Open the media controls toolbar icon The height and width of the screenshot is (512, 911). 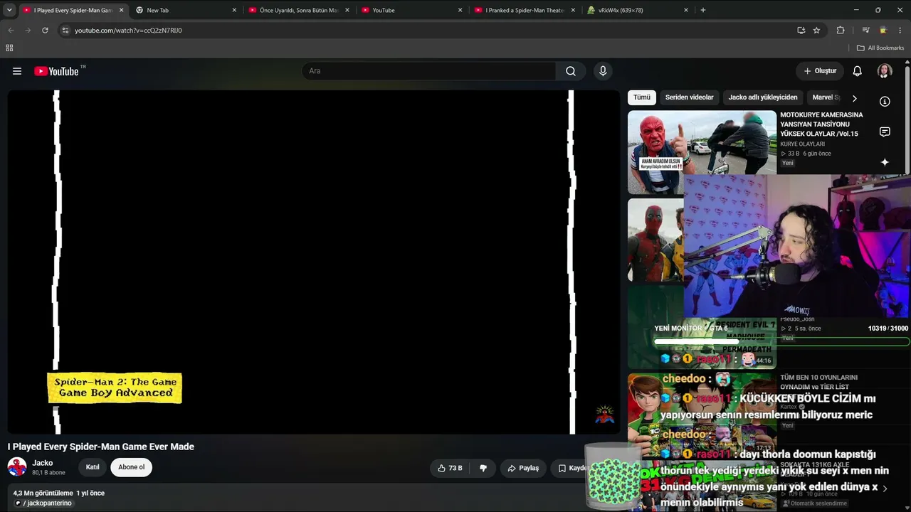click(x=866, y=31)
